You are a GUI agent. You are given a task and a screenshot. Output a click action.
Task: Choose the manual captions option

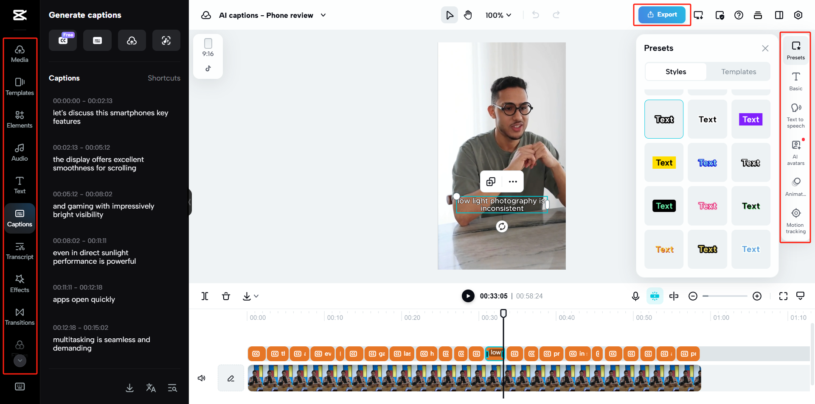[x=97, y=40]
